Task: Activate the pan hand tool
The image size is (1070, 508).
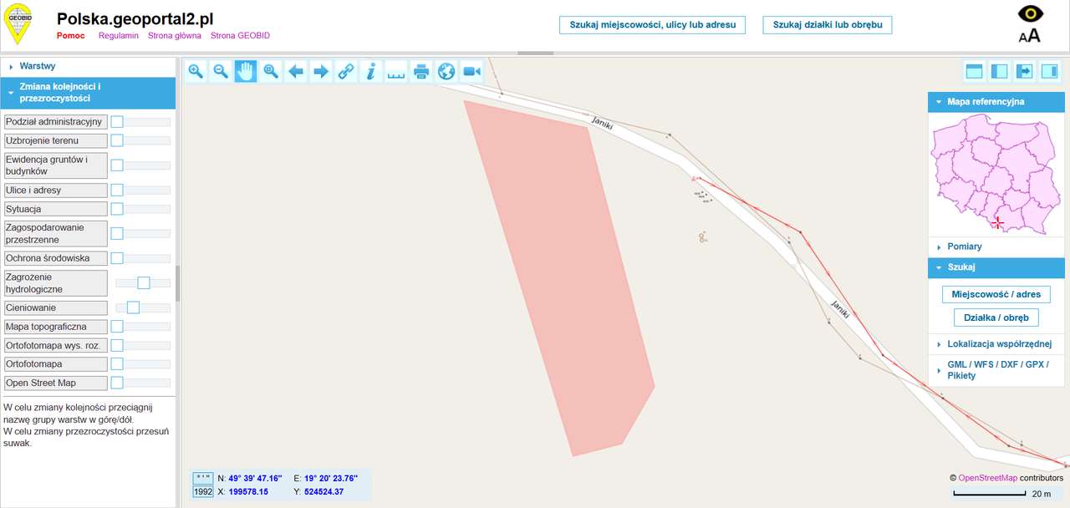Action: pos(246,72)
